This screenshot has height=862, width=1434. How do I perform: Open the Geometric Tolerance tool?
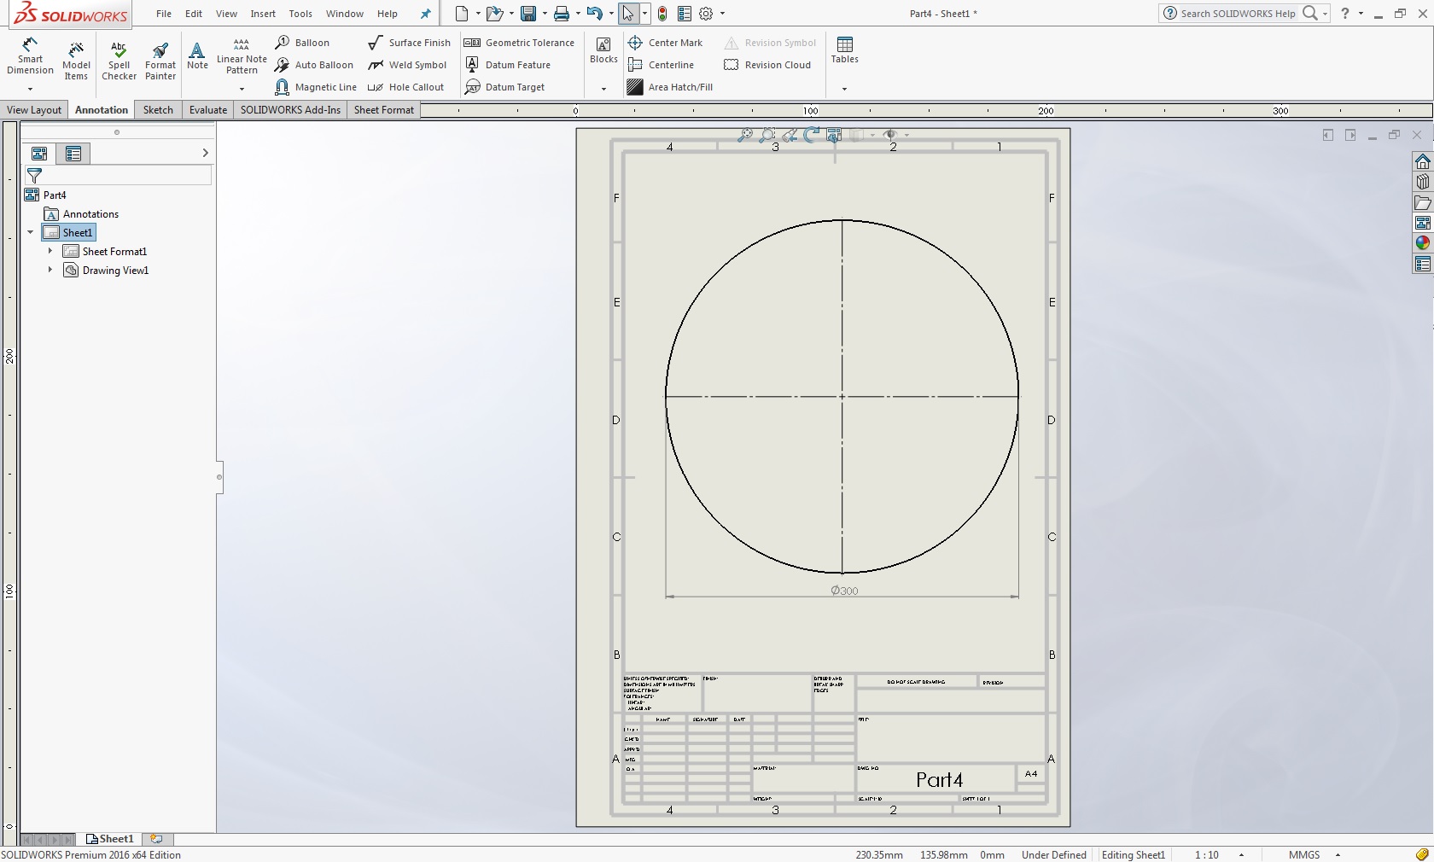tap(519, 43)
